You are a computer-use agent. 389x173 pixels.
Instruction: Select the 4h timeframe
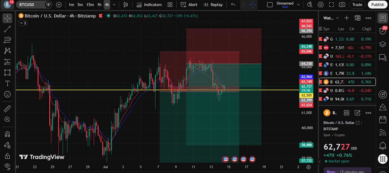coord(107,5)
